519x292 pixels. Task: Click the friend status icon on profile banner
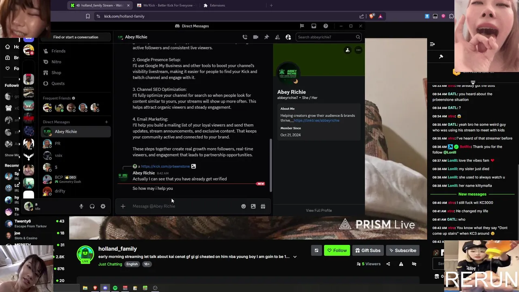[347, 50]
